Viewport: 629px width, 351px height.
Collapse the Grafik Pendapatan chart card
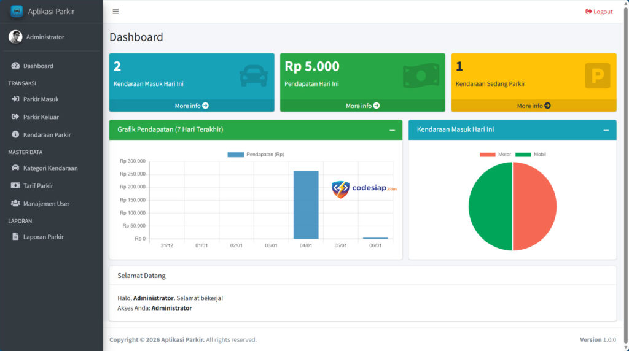tap(392, 130)
